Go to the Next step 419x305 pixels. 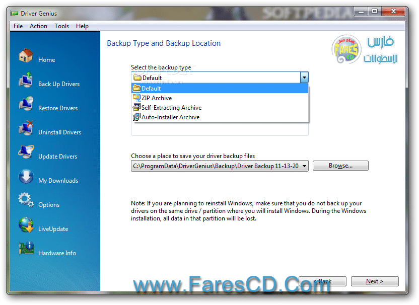[x=375, y=281]
